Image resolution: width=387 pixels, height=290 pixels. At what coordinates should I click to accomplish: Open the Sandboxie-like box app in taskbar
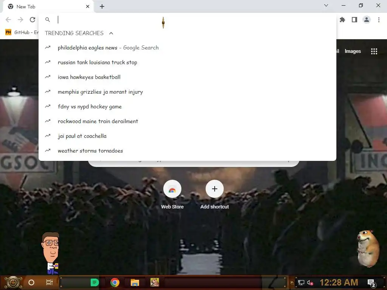[x=155, y=282]
